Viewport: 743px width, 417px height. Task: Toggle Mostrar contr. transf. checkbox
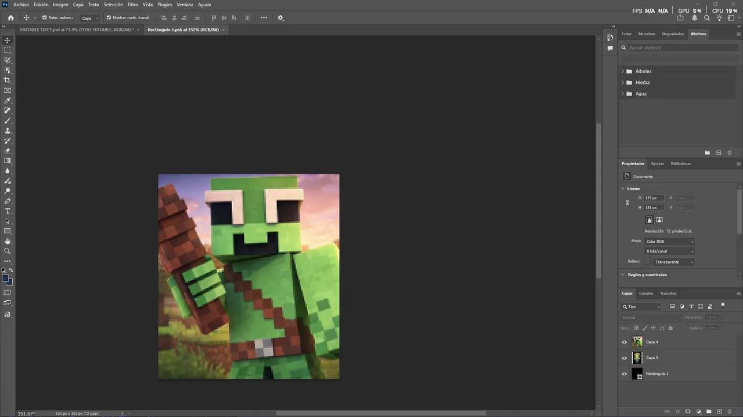(x=109, y=17)
